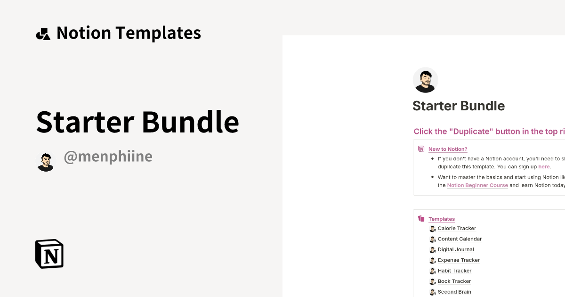Click the avatar icon beside Second Brain

tap(433, 292)
